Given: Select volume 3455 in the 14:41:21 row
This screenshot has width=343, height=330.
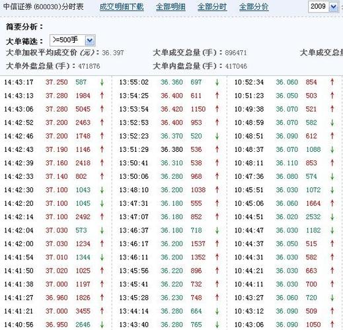Looking at the screenshot, I should [83, 311].
